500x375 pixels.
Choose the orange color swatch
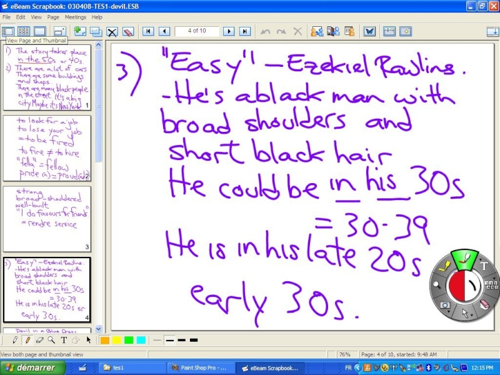point(104,340)
